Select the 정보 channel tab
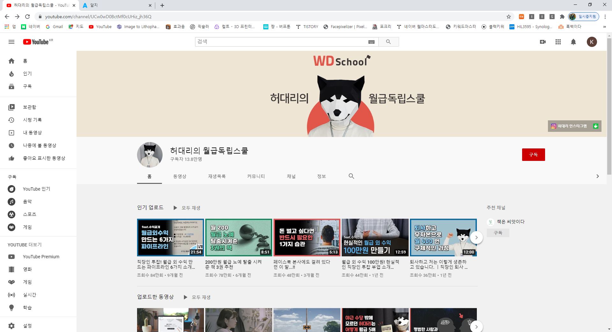Viewport: 612px width, 332px height. coord(321,176)
